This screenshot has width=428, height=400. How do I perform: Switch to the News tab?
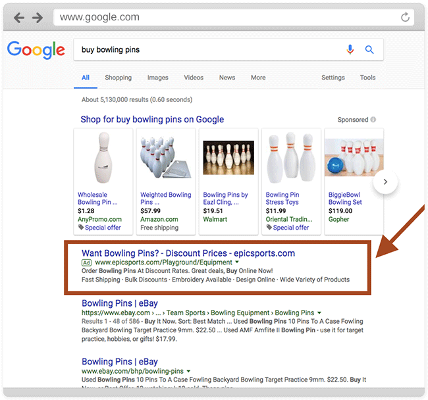227,78
